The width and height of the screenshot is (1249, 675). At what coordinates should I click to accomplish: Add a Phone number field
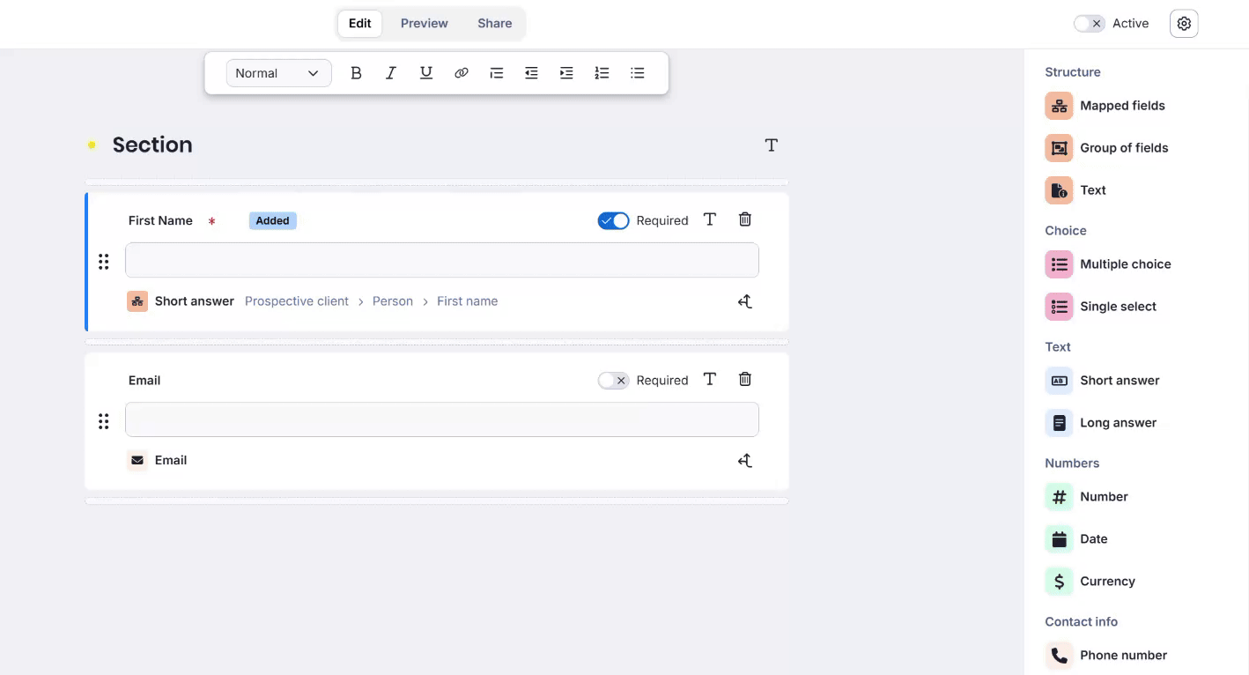click(1106, 656)
